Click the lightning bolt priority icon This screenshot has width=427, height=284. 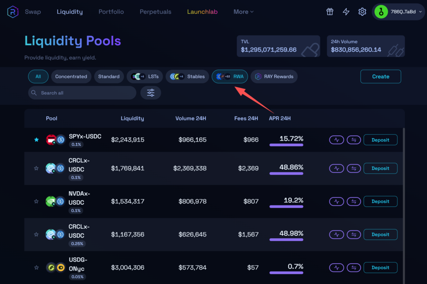coord(346,12)
